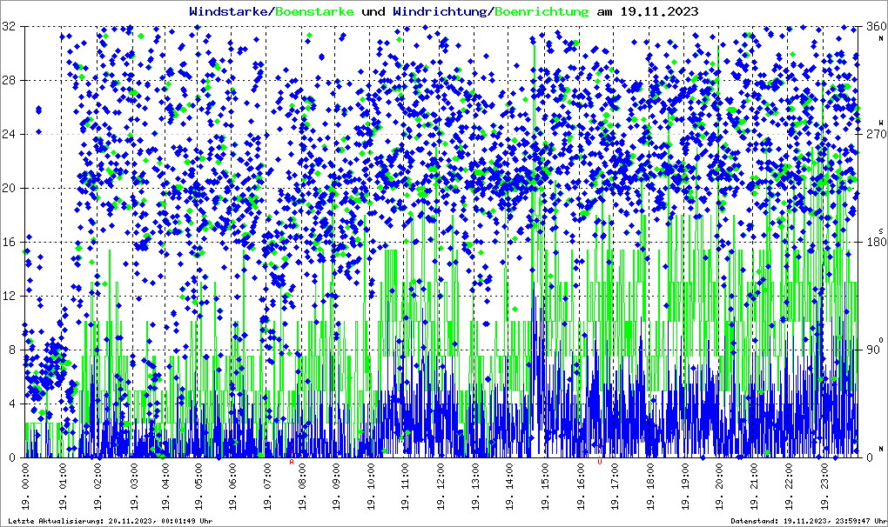The width and height of the screenshot is (888, 527).
Task: Click time axis label '19. 02:00'
Action: click(98, 486)
